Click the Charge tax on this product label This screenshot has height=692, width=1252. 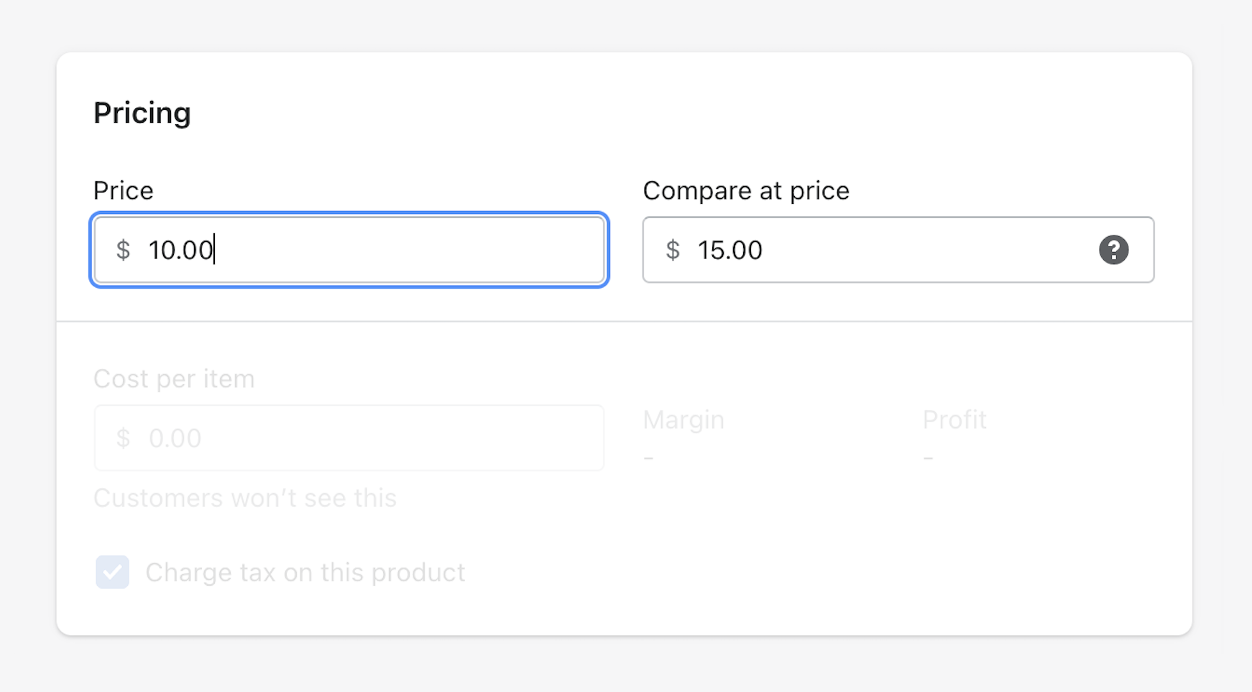(305, 572)
